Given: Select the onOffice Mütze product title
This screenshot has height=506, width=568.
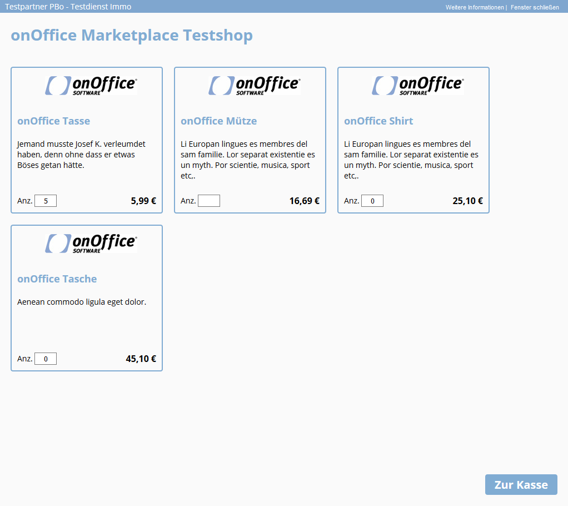Looking at the screenshot, I should point(219,121).
